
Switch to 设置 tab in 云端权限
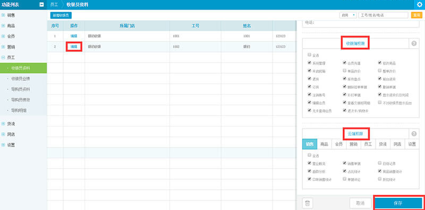click(x=412, y=144)
